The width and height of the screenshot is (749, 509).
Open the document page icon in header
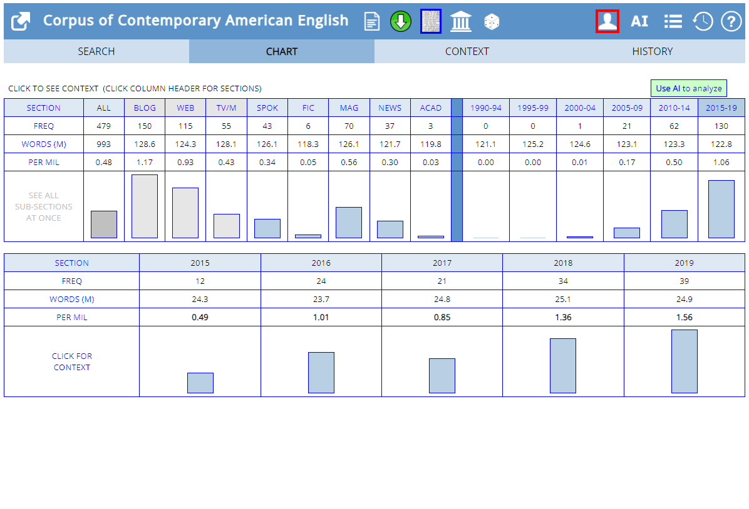click(x=372, y=22)
